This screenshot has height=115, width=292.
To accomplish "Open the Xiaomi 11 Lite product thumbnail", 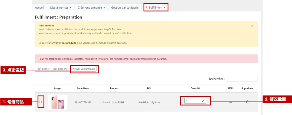I will tap(58, 102).
